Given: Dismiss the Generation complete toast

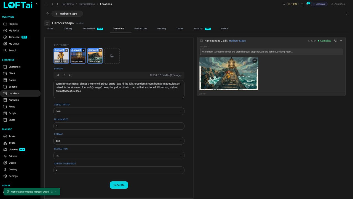Looking at the screenshot, I should (x=56, y=192).
